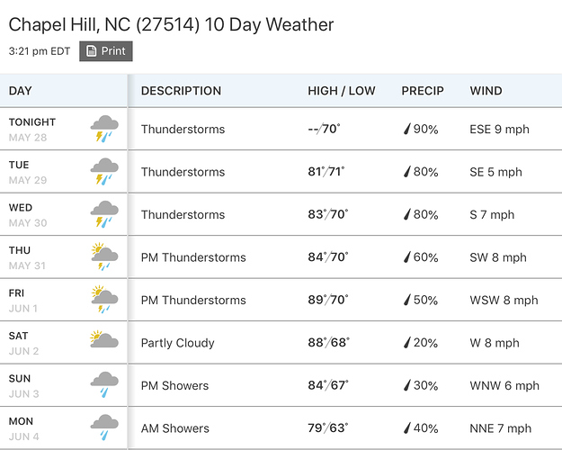The image size is (562, 450).
Task: Open the SAT Jun 2 Partly Cloudy row
Action: pyautogui.click(x=281, y=342)
